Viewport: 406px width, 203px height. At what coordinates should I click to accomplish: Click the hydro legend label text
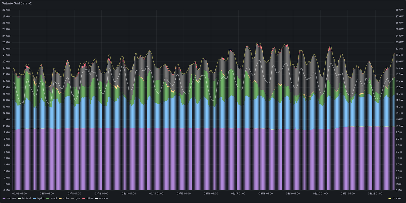40,198
